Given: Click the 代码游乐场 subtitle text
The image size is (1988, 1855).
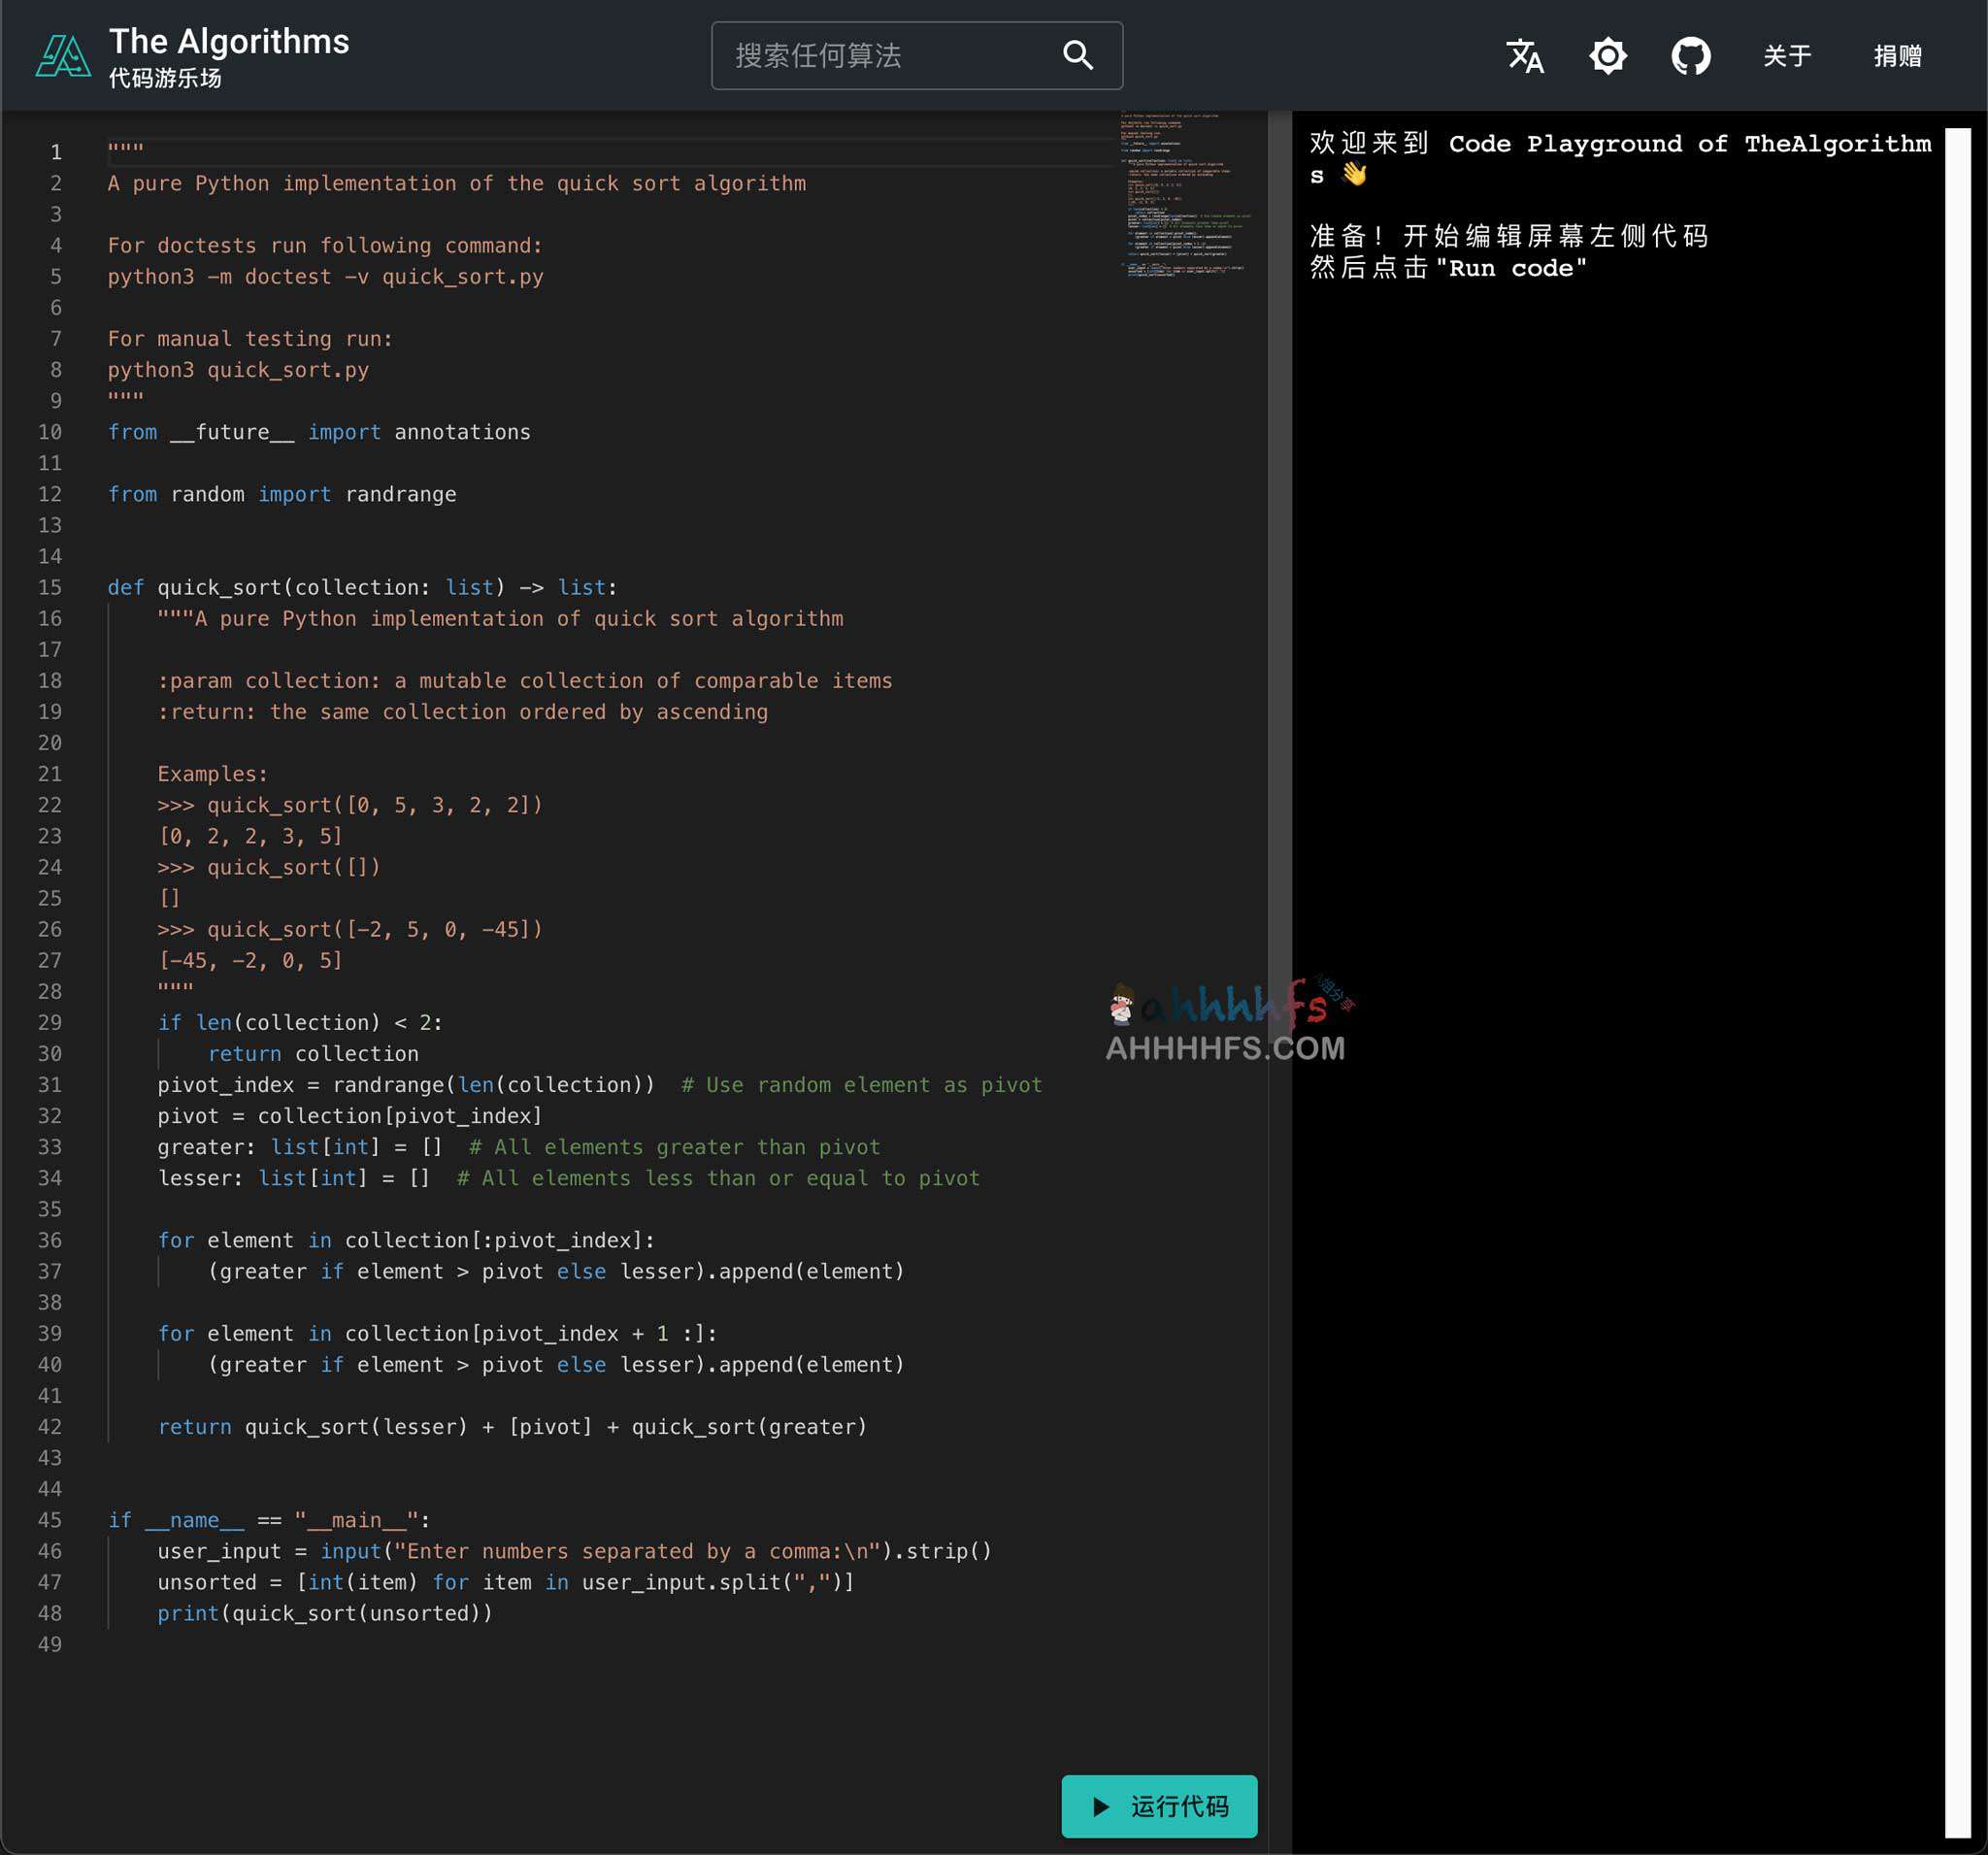Looking at the screenshot, I should coord(165,78).
